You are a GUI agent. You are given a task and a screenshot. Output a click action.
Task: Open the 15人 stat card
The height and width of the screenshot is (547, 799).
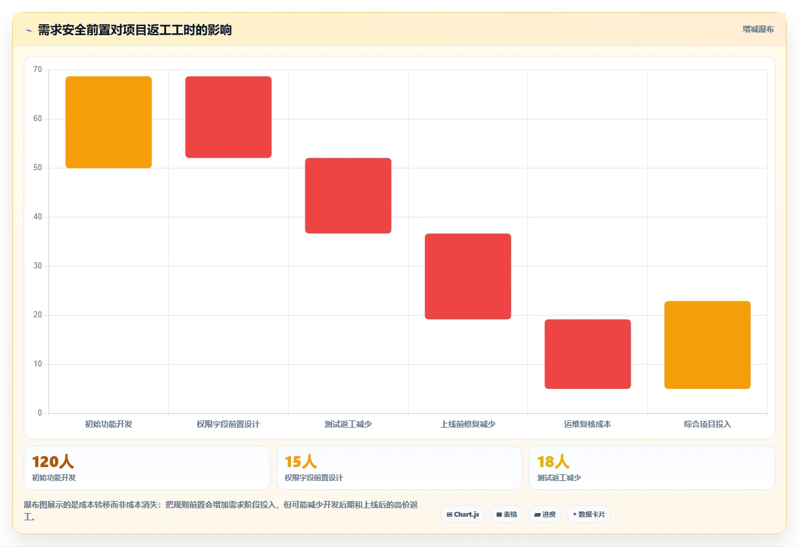point(399,468)
